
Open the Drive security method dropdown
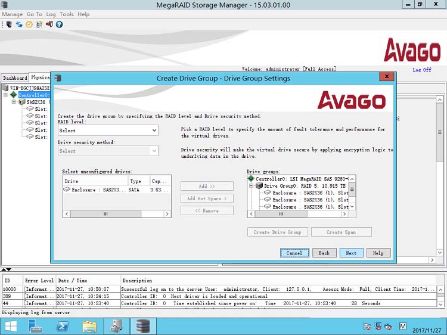(x=108, y=151)
